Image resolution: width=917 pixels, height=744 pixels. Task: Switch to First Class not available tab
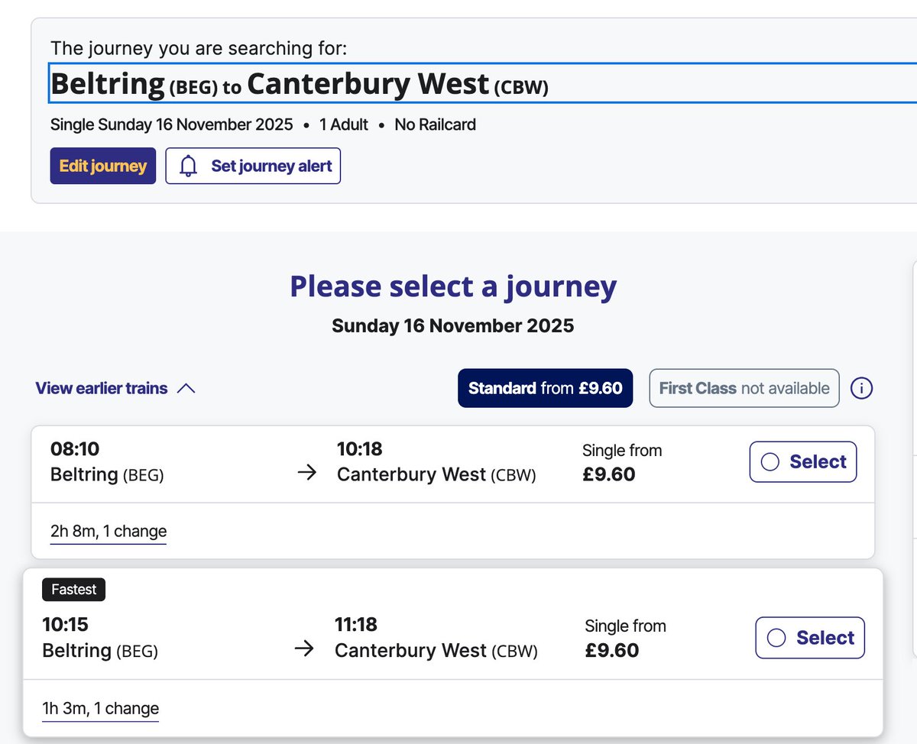tap(744, 388)
